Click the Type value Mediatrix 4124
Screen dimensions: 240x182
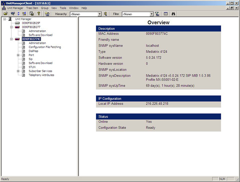[156, 52]
